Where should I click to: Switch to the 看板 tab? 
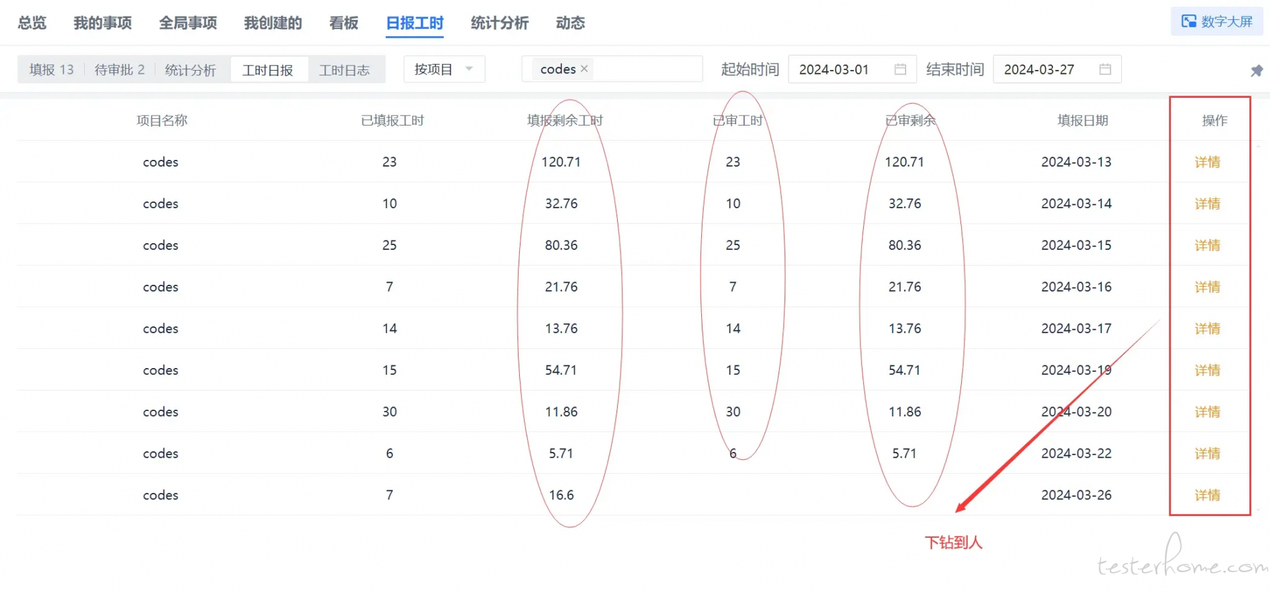coord(344,23)
